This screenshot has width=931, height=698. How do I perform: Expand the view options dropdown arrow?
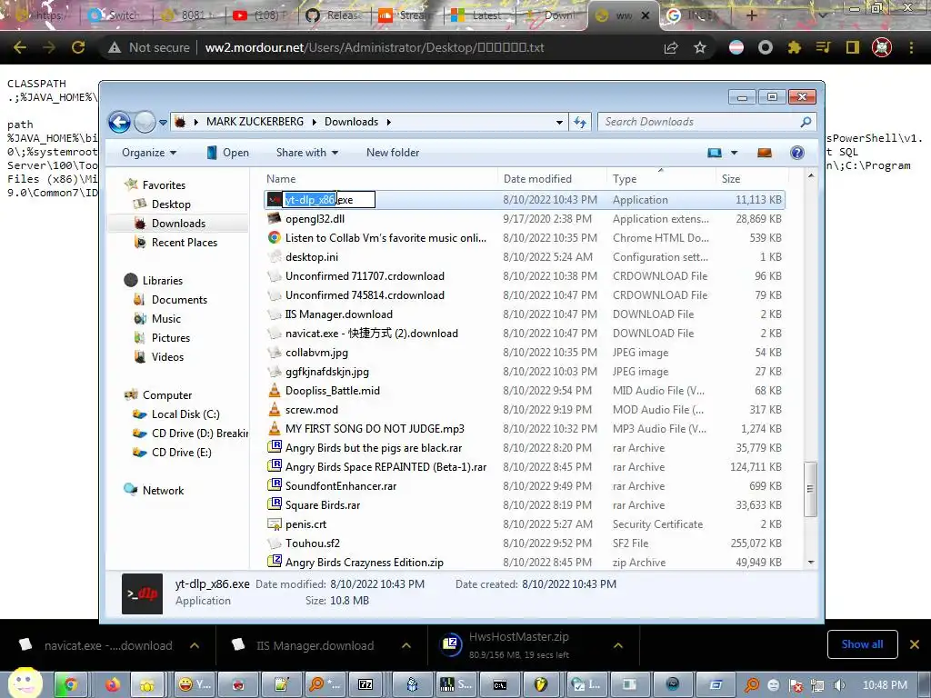(734, 153)
